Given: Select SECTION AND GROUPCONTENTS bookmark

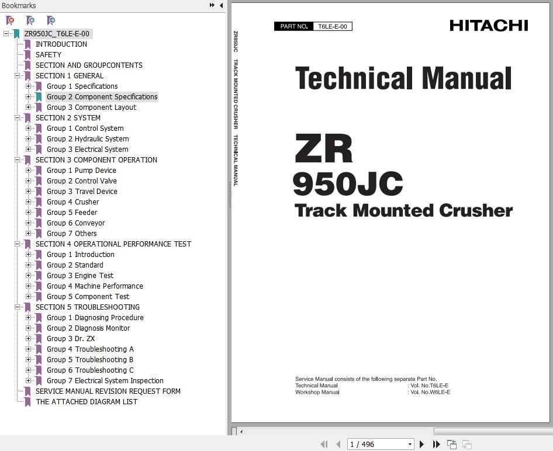Looking at the screenshot, I should click(89, 65).
